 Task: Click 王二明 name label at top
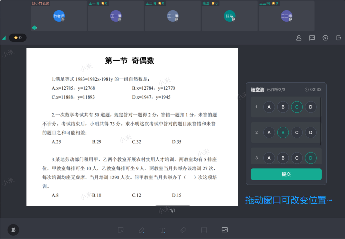point(151,3)
